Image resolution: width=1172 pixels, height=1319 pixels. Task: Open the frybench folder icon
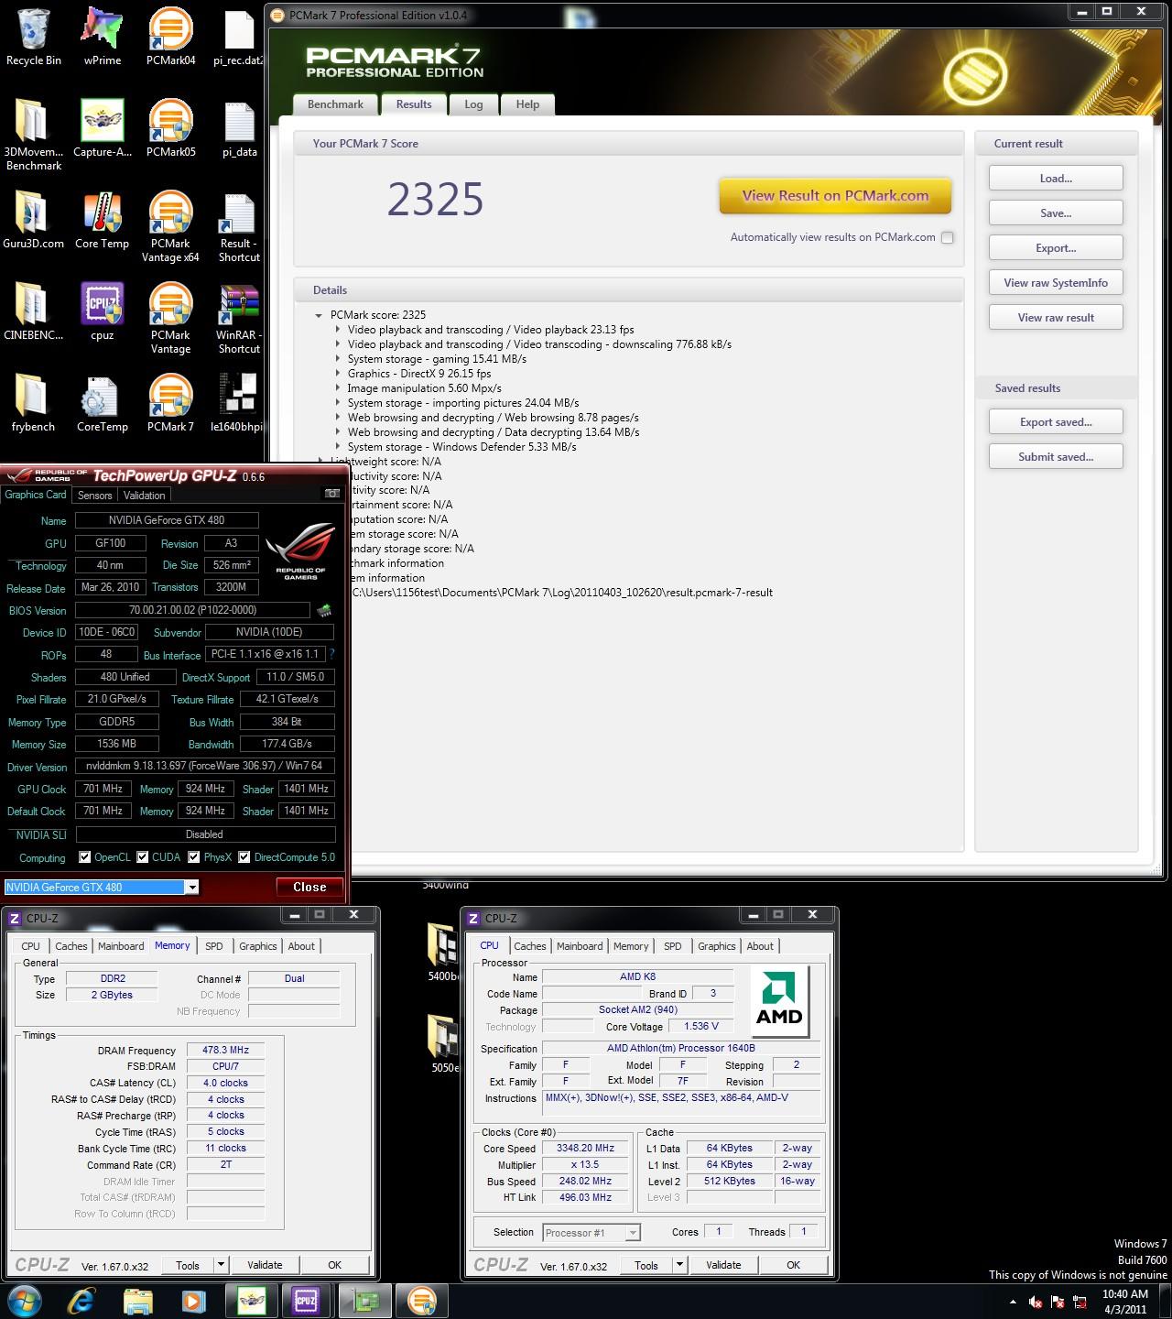point(33,403)
